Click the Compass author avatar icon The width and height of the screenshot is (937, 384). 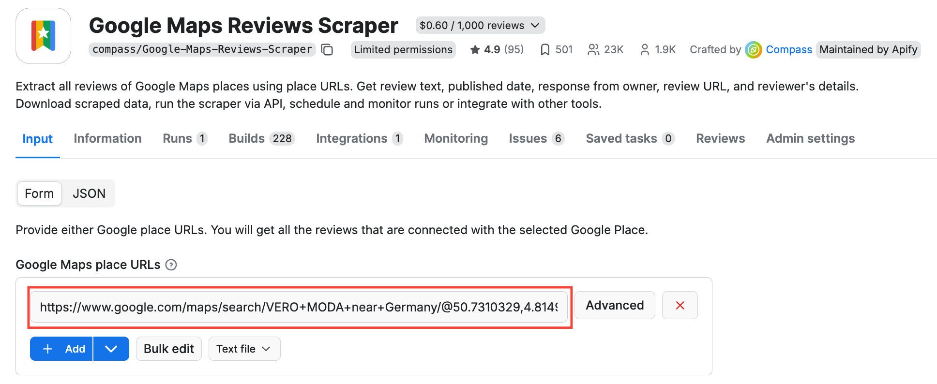(x=754, y=49)
